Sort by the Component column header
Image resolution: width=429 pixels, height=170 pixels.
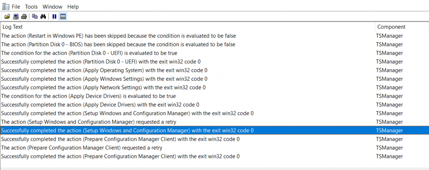point(401,27)
